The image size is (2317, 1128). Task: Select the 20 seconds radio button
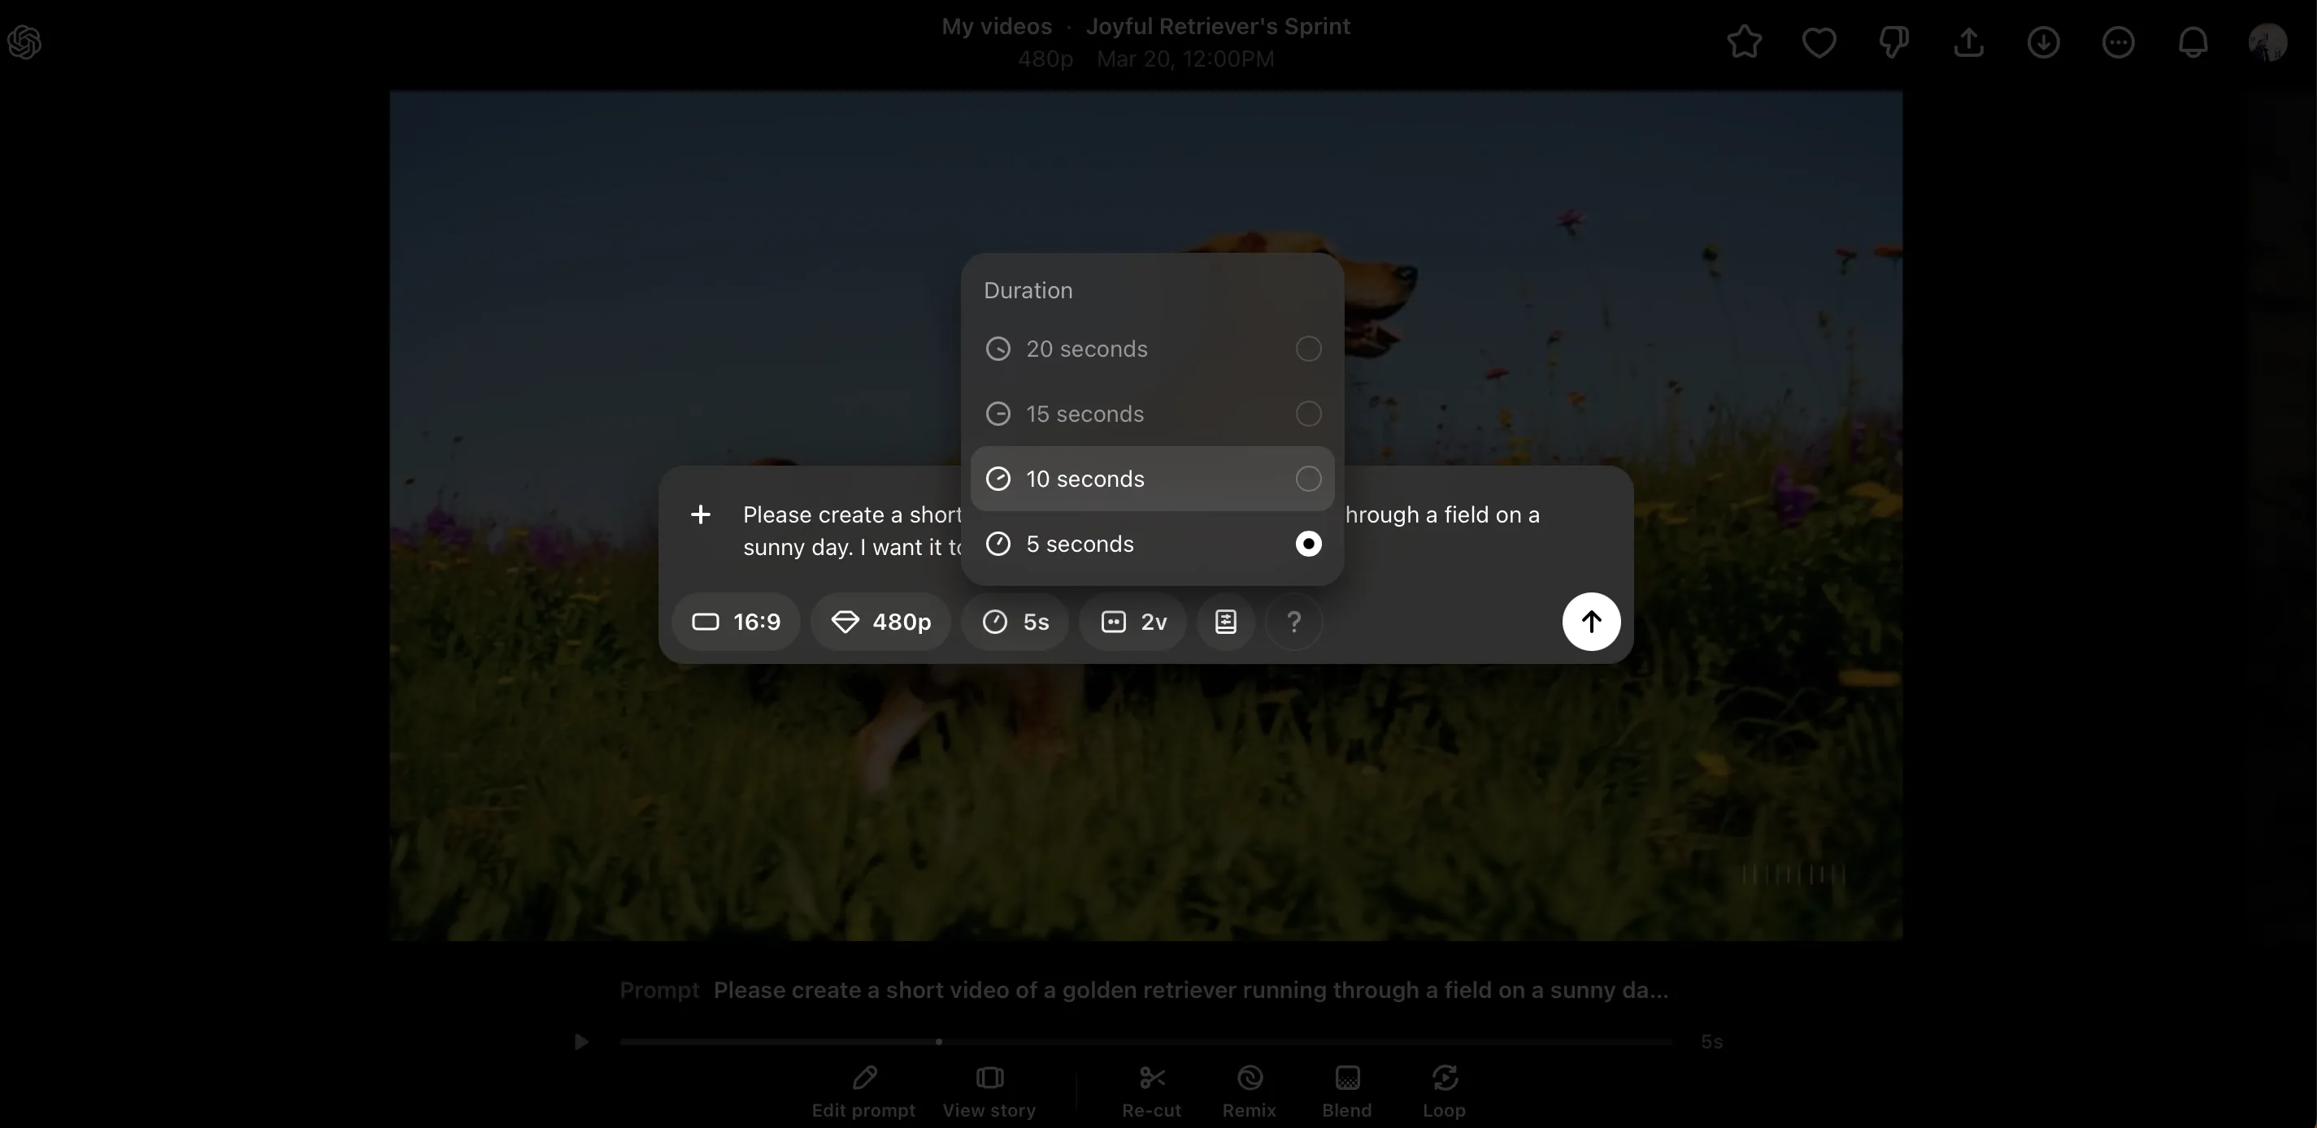1308,349
